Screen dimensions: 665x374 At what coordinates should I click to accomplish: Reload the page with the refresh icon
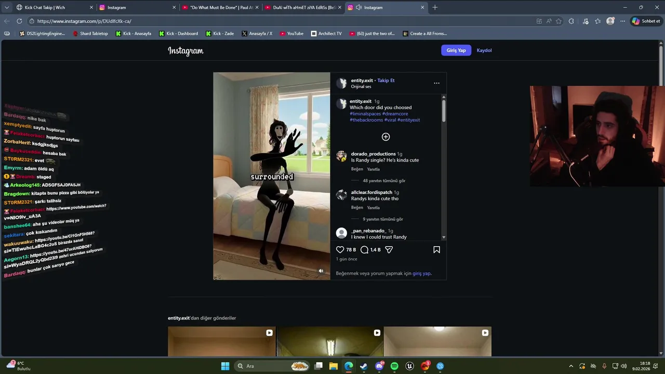[x=19, y=21]
